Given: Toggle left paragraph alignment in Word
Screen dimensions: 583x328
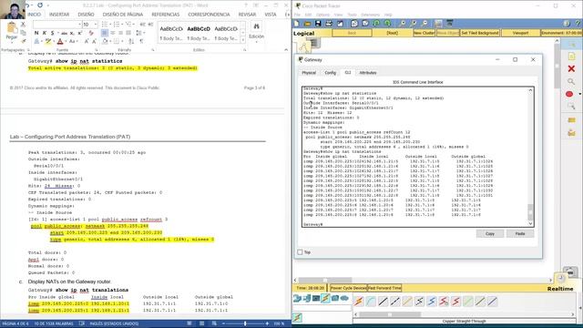Looking at the screenshot, I should tap(105, 33).
